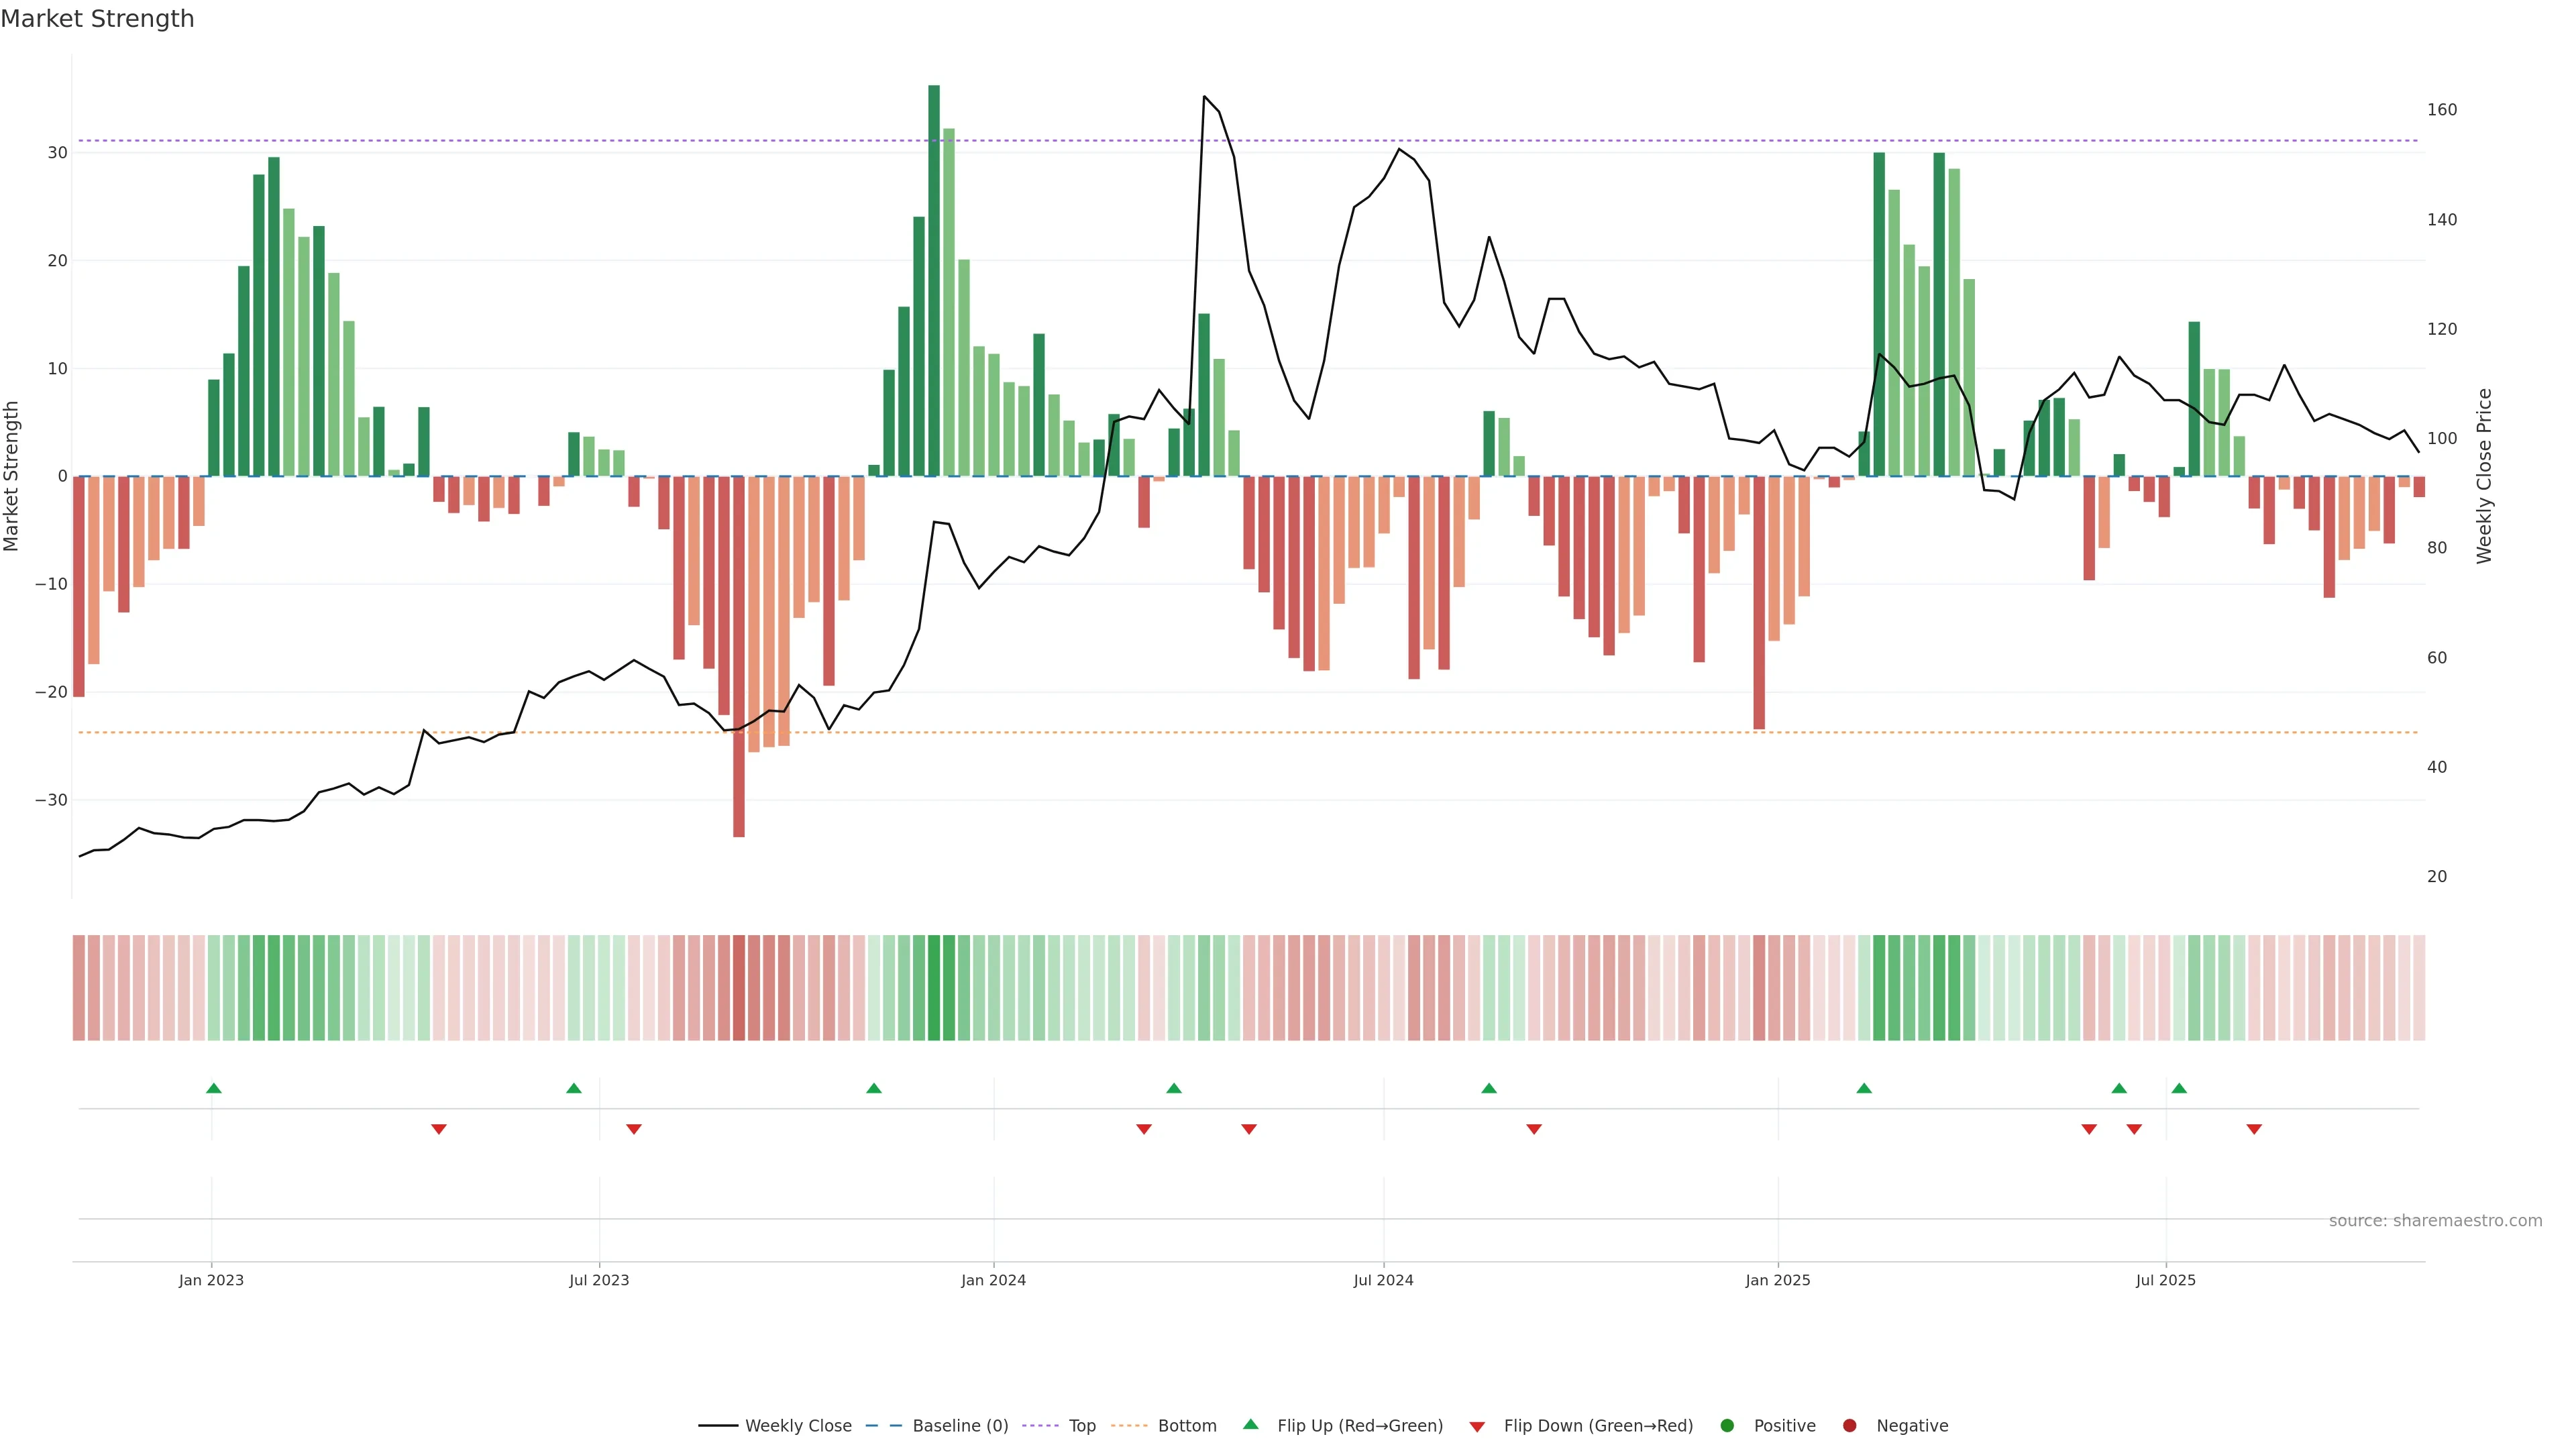Image resolution: width=2576 pixels, height=1449 pixels.
Task: Click the Weekly Close Price axis title
Action: (2484, 476)
